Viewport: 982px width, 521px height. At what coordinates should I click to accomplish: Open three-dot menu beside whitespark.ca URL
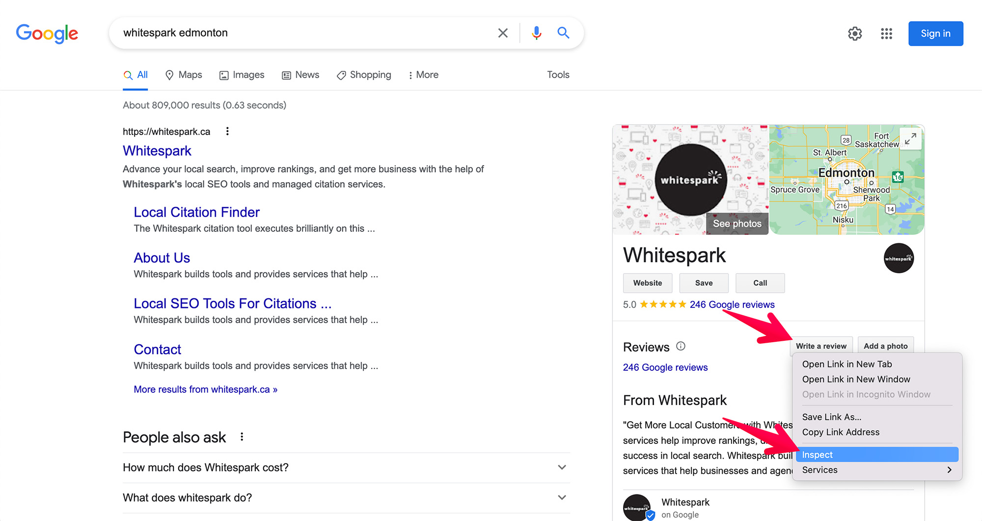227,131
